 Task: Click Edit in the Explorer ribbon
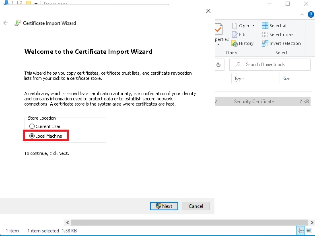240,35
